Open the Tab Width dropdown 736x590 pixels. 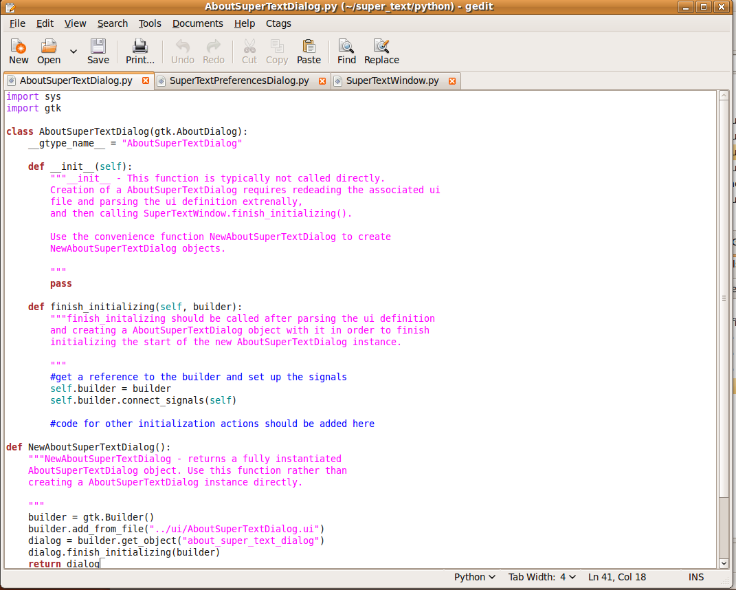click(542, 577)
